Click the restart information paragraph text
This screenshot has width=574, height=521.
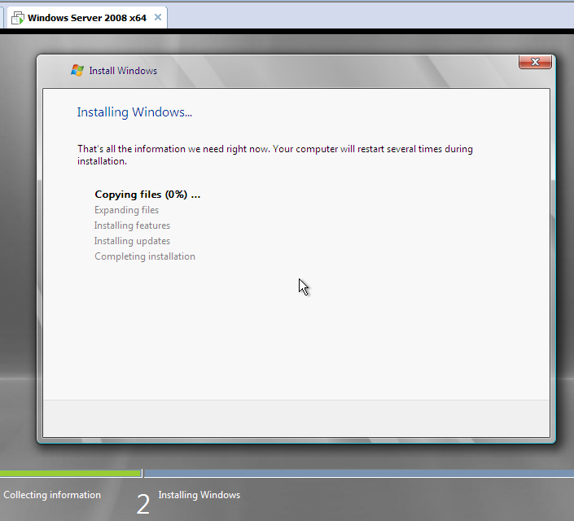point(275,155)
